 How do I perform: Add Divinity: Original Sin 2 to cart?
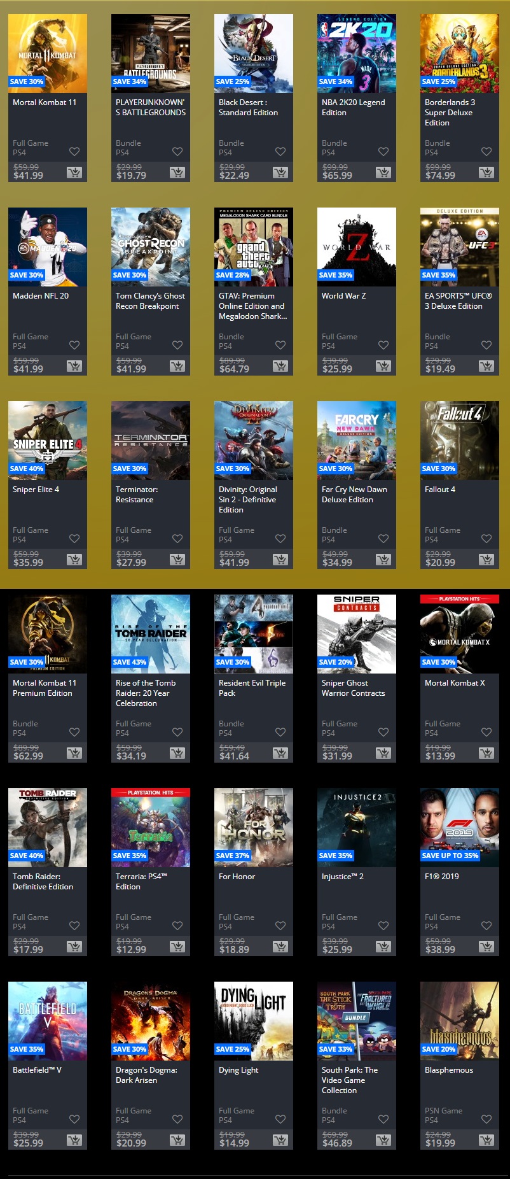(x=280, y=560)
